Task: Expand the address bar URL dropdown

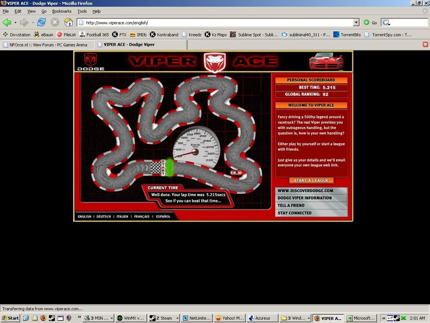Action: pyautogui.click(x=356, y=22)
